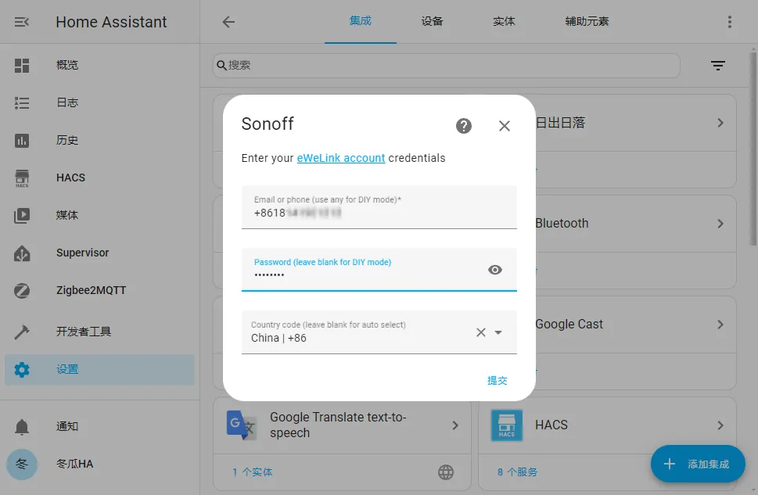Screen dimensions: 758x495
Task: Click the 提交 submit button
Action: pyautogui.click(x=497, y=381)
